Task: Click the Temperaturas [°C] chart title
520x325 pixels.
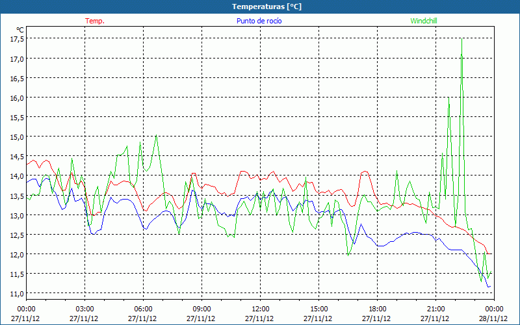Action: tap(266, 6)
